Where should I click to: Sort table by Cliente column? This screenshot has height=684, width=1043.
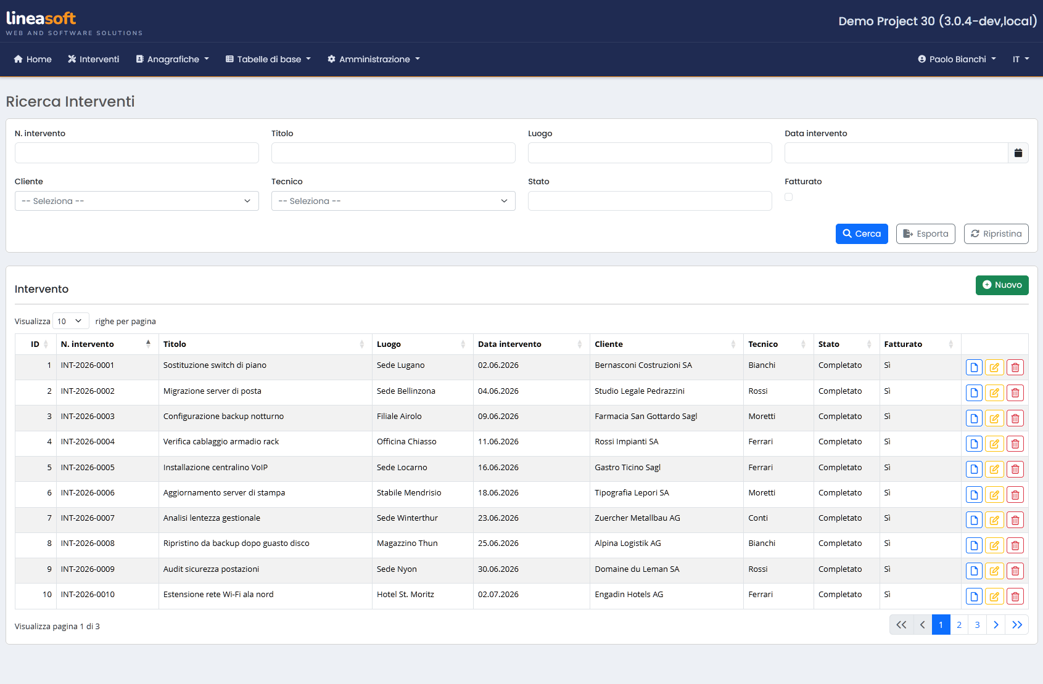coord(666,344)
